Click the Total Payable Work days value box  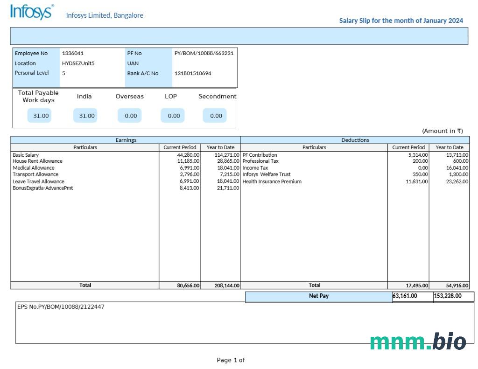[40, 116]
